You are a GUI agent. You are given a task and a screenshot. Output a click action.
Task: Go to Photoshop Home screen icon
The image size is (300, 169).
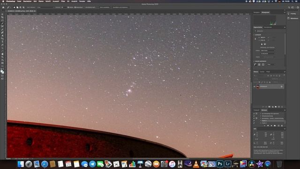coord(3,8)
